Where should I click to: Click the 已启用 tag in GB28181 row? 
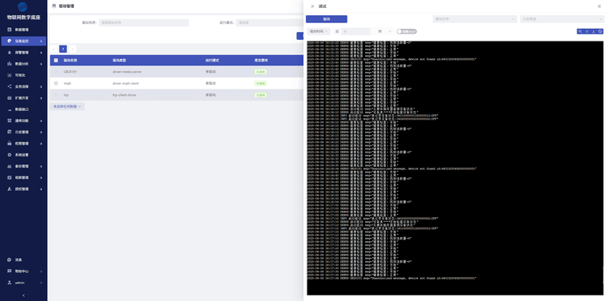pyautogui.click(x=260, y=72)
